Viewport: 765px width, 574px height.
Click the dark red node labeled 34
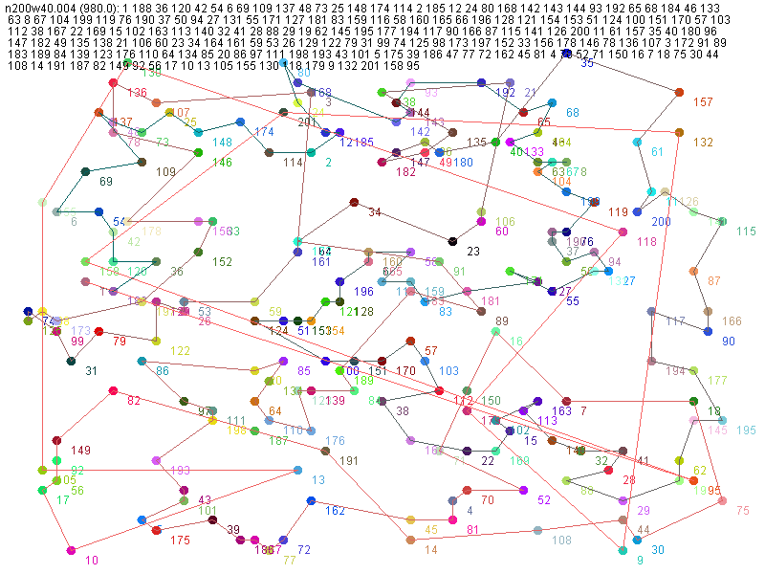[x=354, y=202]
